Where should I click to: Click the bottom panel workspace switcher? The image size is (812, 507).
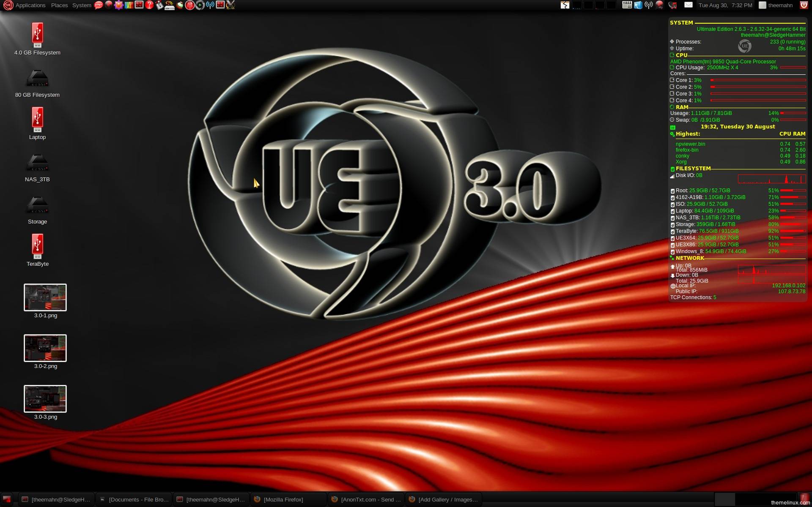(x=756, y=499)
